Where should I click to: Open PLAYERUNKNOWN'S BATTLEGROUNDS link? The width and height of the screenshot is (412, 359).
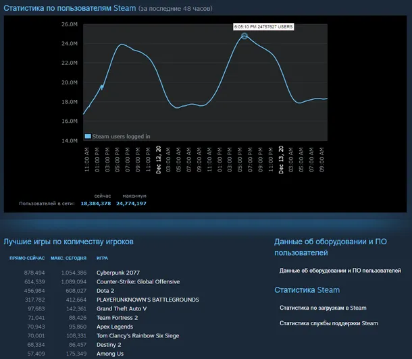148,300
